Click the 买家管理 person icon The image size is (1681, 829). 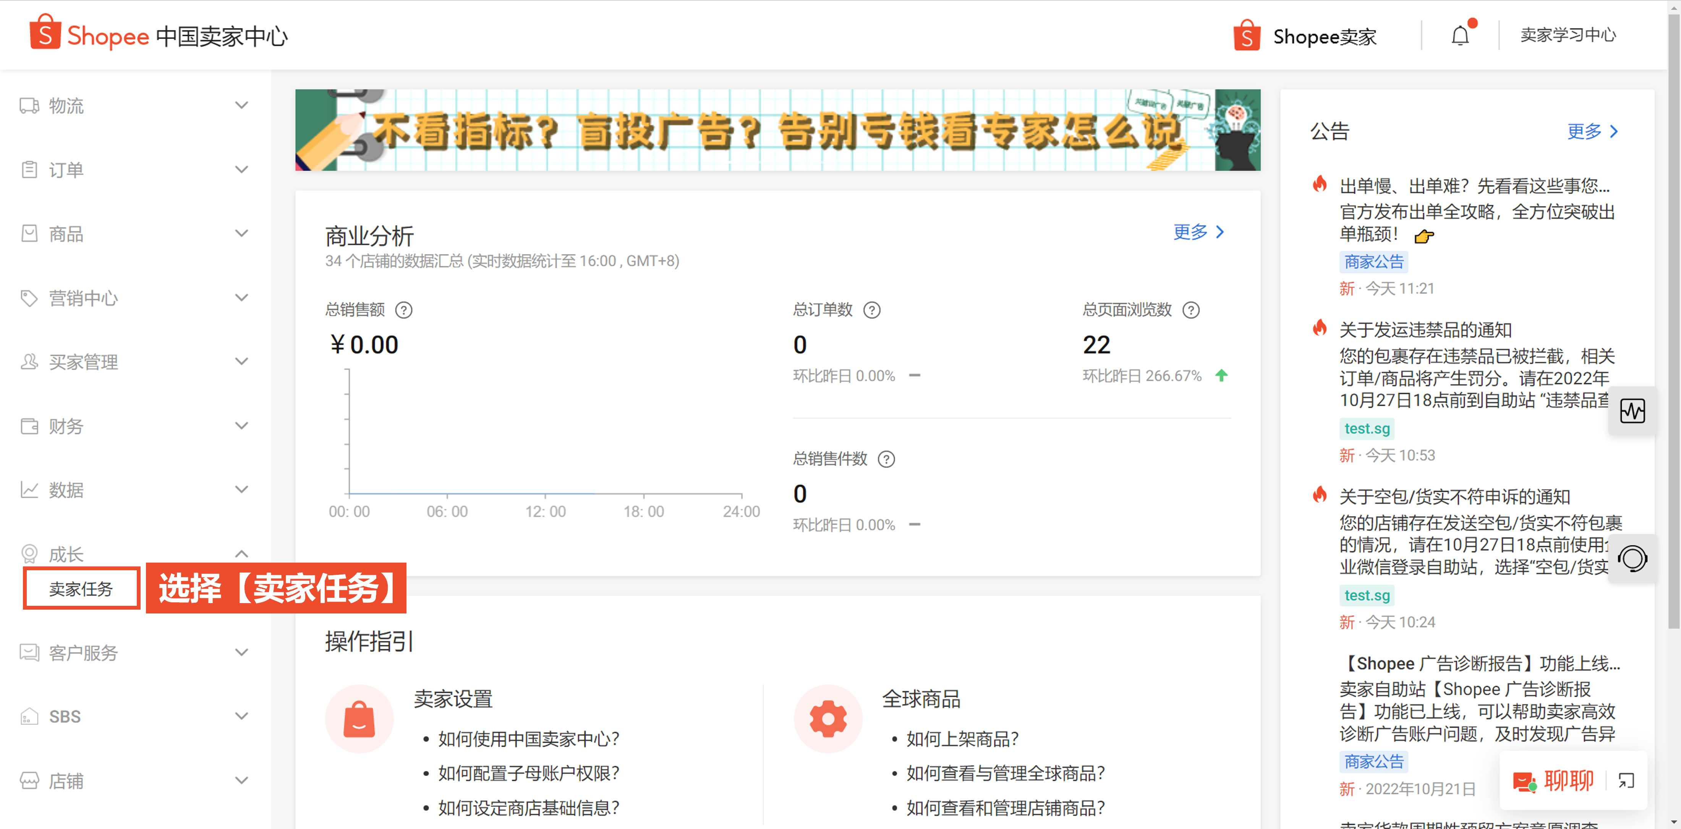pos(29,362)
